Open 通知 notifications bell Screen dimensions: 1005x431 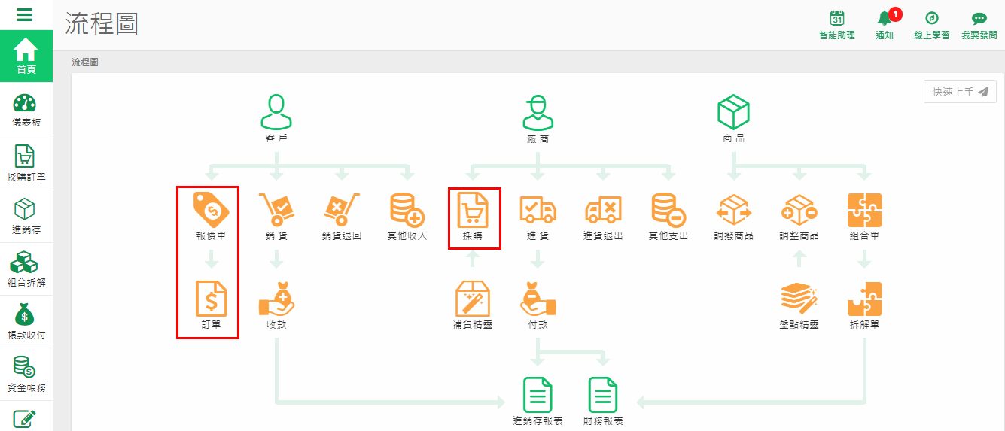885,19
